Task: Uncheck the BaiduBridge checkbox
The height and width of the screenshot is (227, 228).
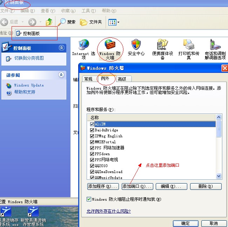Action: [92, 130]
